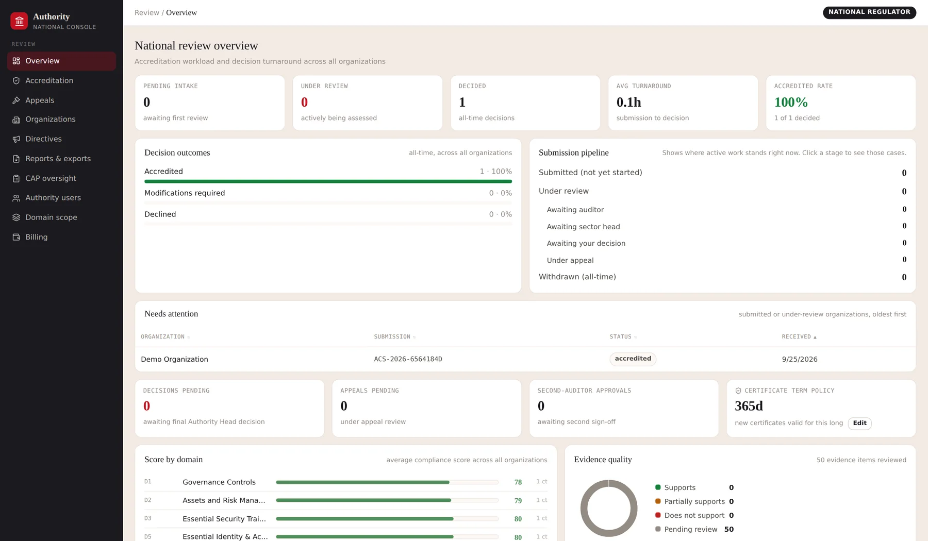Select CAP oversight in sidebar
This screenshot has height=541, width=928.
(61, 178)
